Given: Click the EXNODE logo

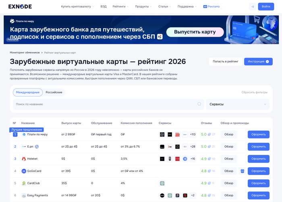Looking at the screenshot, I should [20, 7].
